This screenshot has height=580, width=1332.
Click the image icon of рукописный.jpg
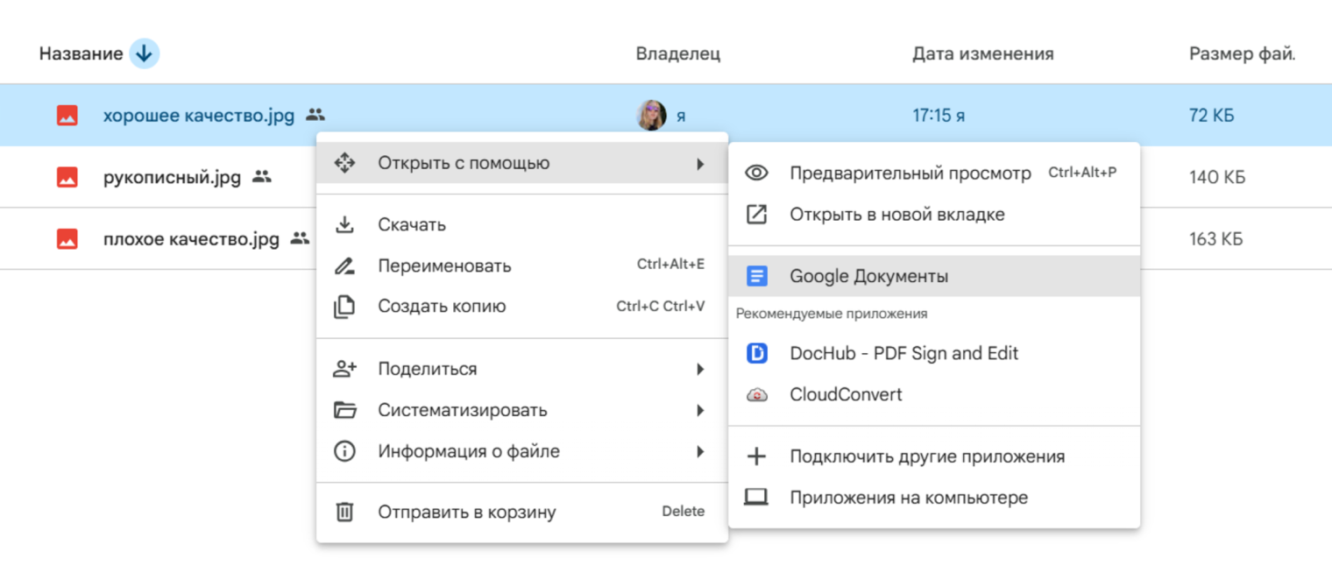(x=67, y=177)
